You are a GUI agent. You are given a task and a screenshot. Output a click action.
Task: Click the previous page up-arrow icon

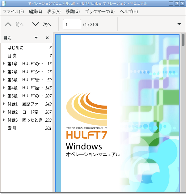point(8,24)
